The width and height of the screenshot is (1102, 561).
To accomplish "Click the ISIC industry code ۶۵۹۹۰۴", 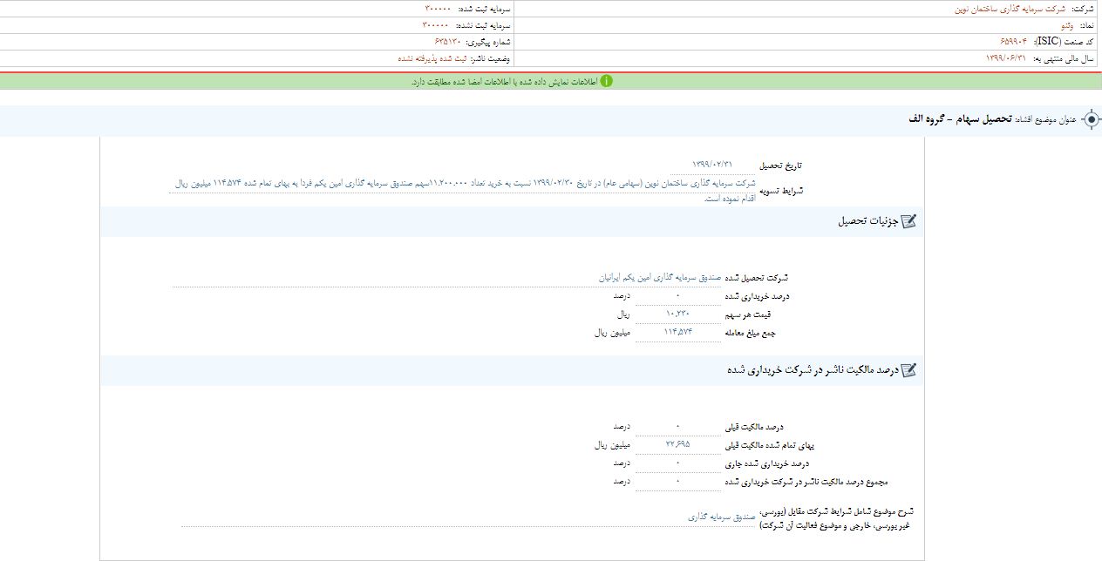I will pyautogui.click(x=1015, y=42).
